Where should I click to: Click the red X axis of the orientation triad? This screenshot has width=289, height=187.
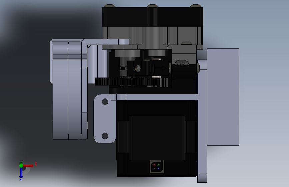pyautogui.click(x=28, y=166)
